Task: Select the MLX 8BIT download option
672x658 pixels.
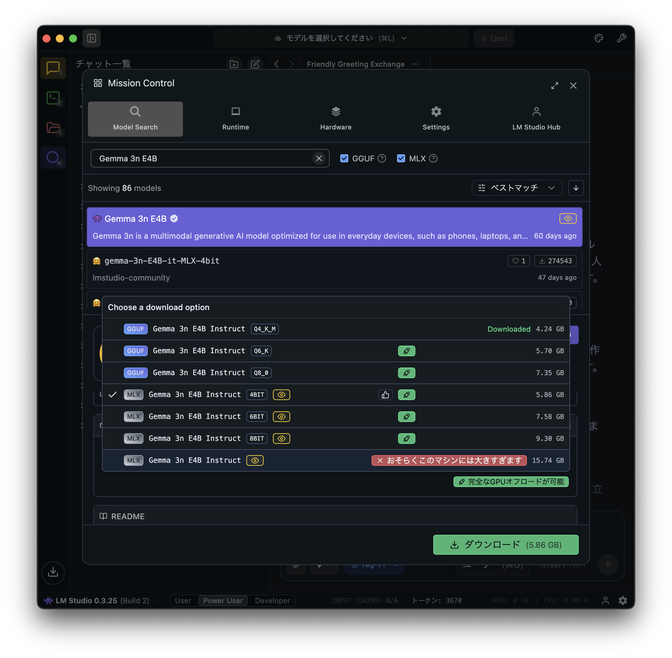Action: (x=336, y=439)
